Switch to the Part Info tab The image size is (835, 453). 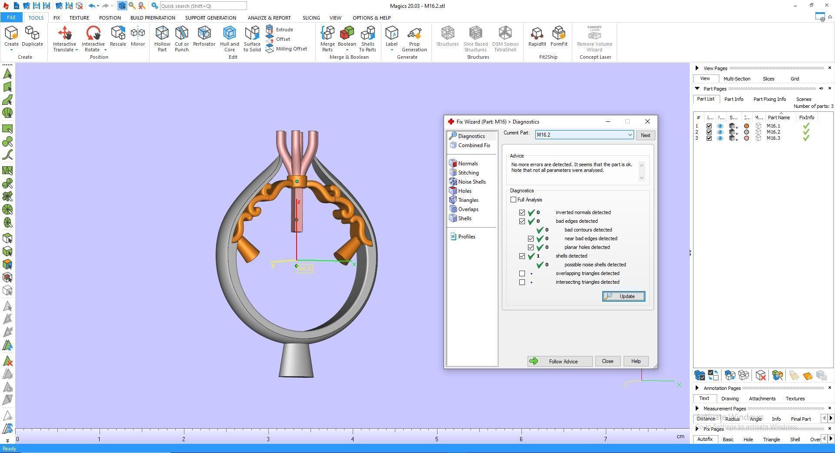[x=734, y=99]
